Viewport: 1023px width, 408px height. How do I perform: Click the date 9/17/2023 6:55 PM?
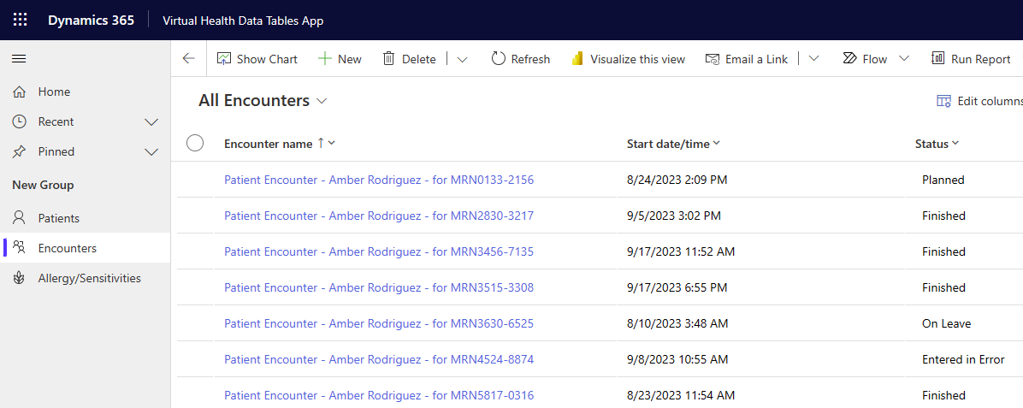(677, 287)
